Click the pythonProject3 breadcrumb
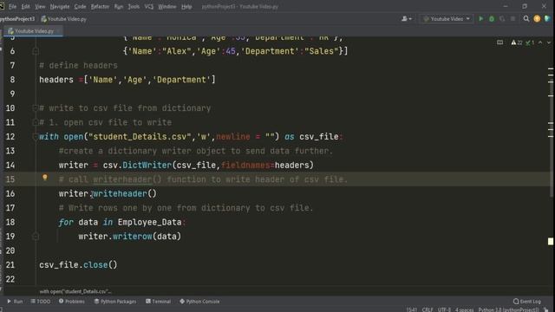The width and height of the screenshot is (555, 312). [x=17, y=19]
